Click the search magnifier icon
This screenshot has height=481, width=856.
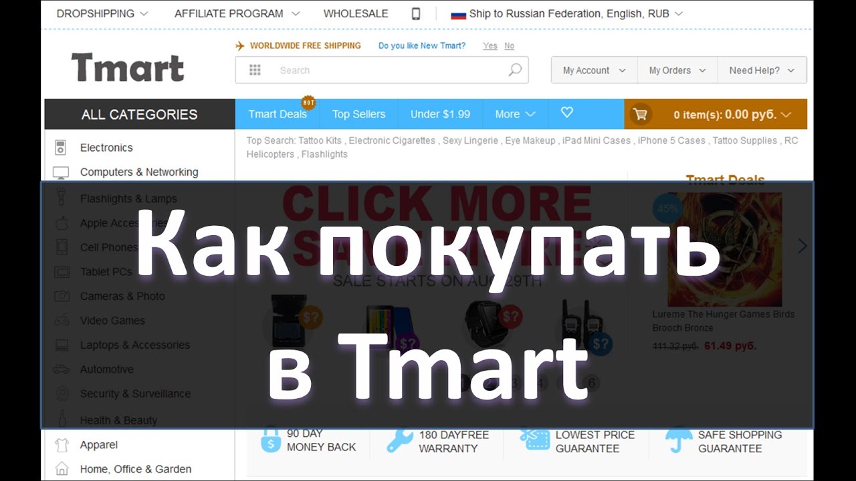click(515, 70)
